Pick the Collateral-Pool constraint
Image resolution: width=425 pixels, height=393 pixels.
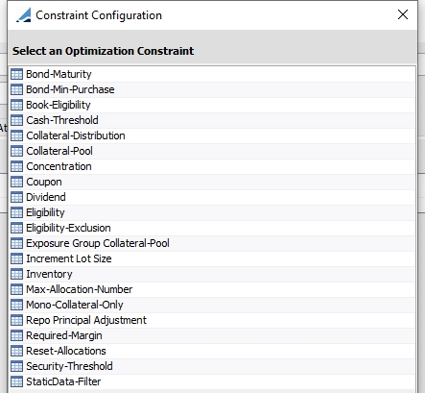(x=213, y=151)
